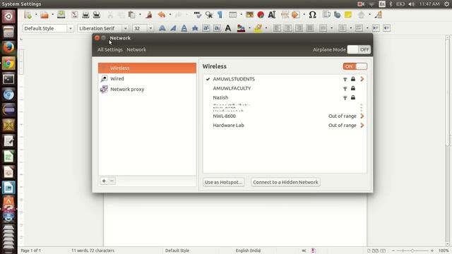The height and width of the screenshot is (254, 452).
Task: Insert a chart using the pie icon
Action: tap(261, 14)
